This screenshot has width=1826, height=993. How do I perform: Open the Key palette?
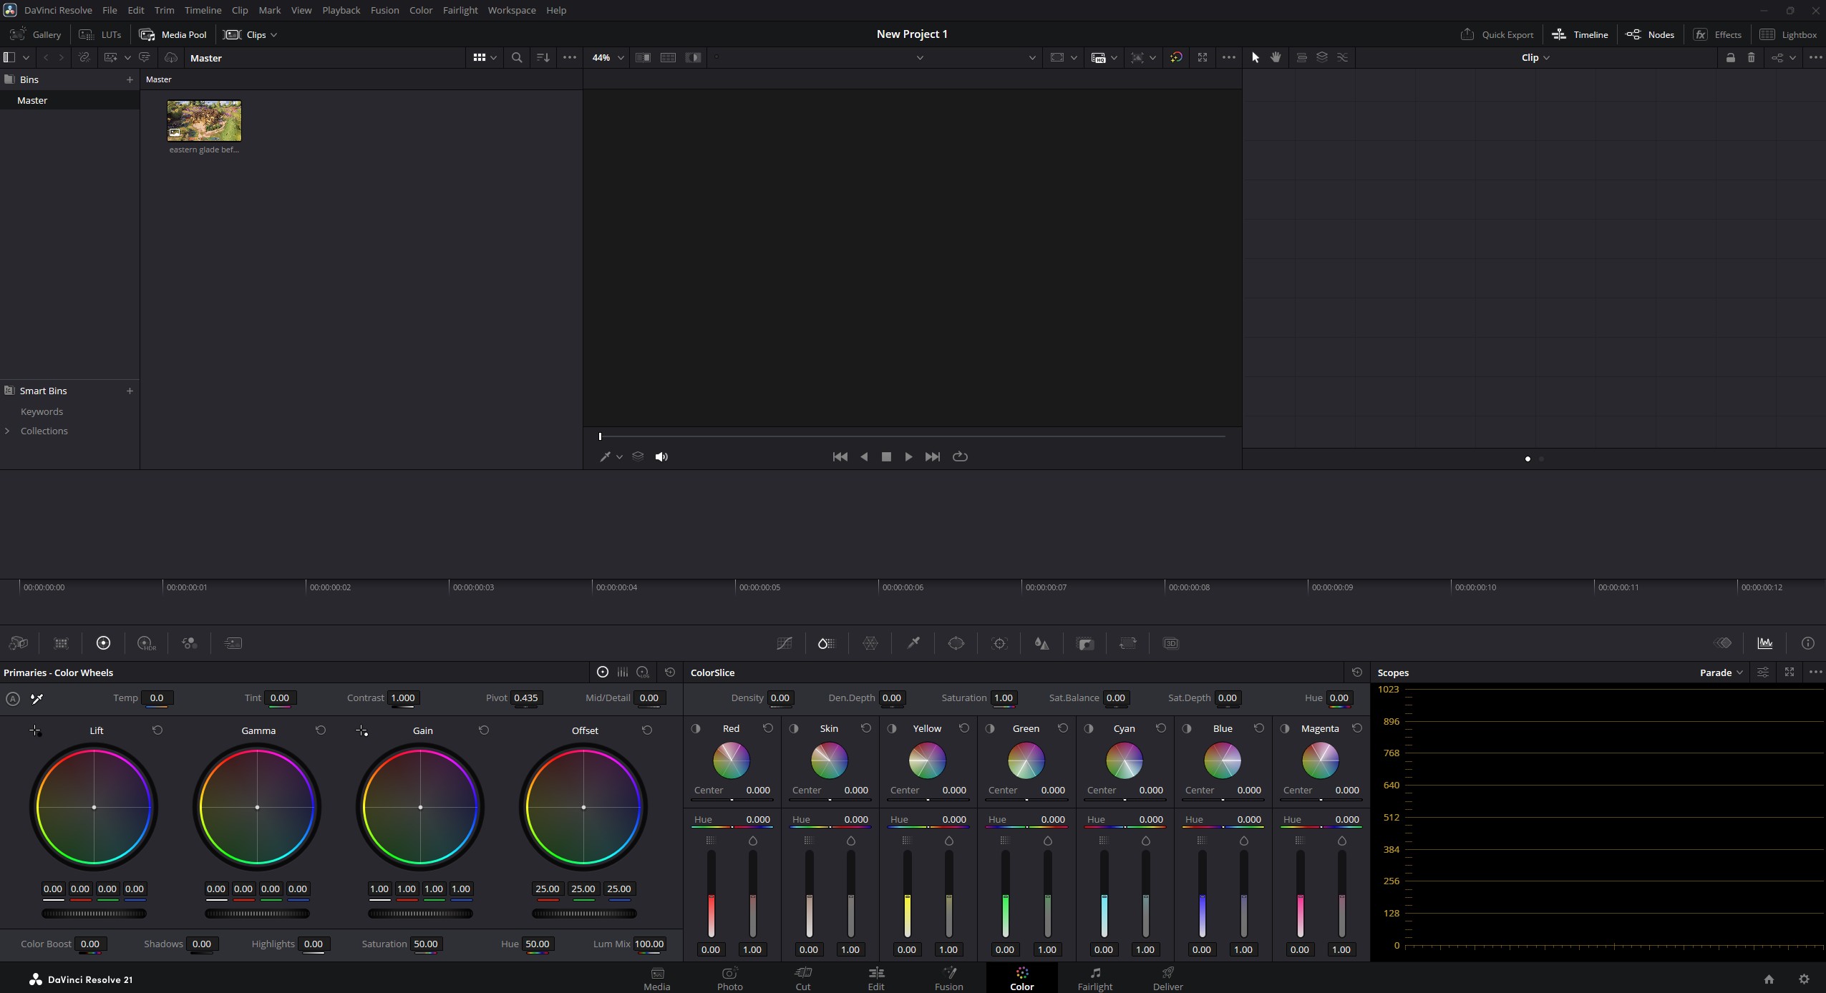click(1085, 643)
